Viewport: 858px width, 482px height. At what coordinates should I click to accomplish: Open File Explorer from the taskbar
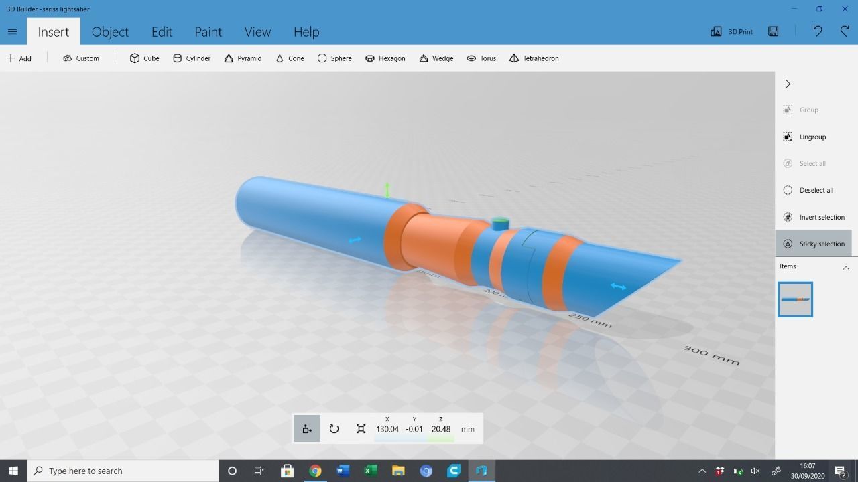(x=398, y=471)
